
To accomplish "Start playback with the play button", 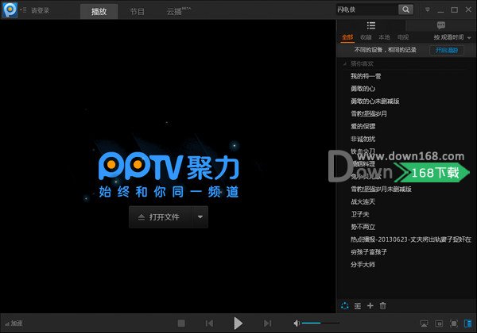I will 238,323.
